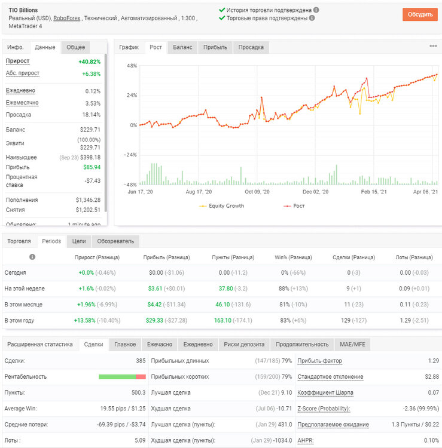The width and height of the screenshot is (442, 448).
Task: Open the Главное statistics tab
Action: click(125, 344)
